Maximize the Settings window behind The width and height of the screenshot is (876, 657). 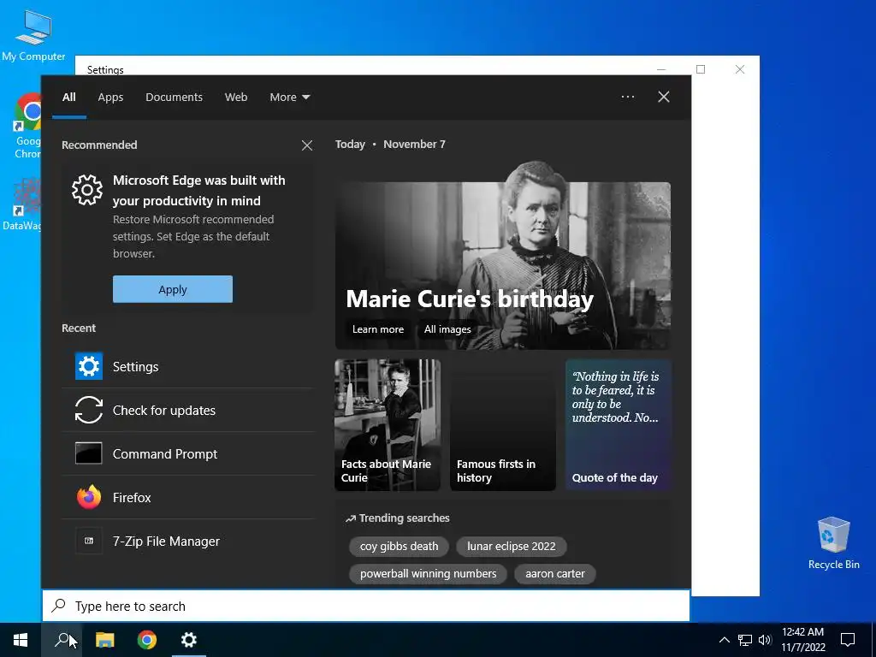[701, 69]
